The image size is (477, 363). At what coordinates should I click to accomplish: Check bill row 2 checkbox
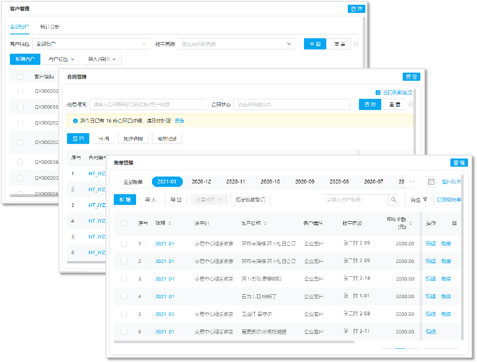(x=124, y=261)
